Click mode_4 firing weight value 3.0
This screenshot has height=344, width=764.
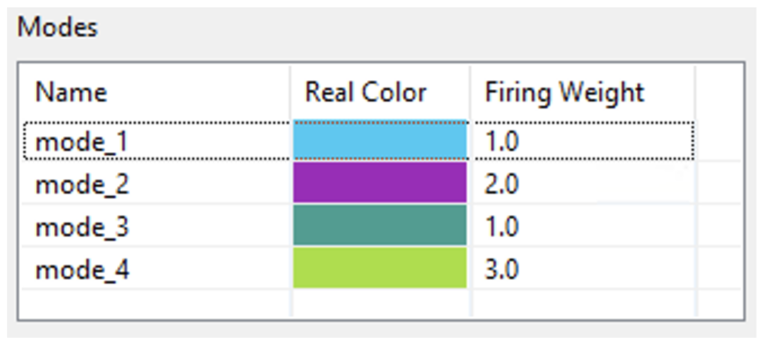click(x=502, y=270)
